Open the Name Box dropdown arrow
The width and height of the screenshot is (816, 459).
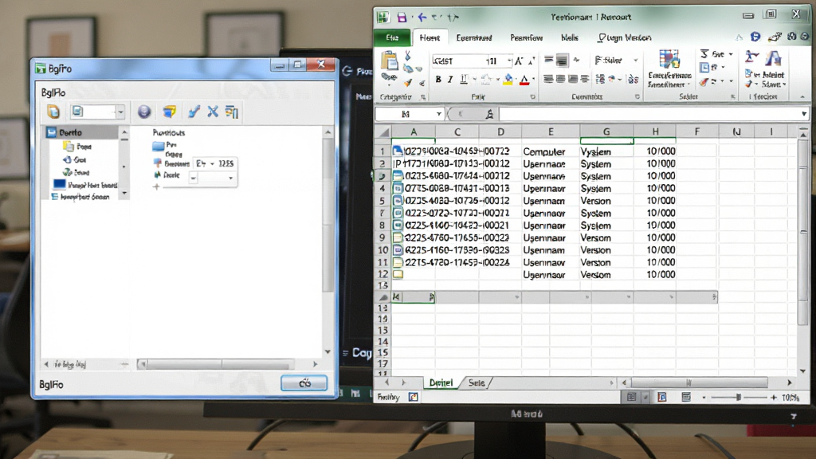[x=439, y=114]
